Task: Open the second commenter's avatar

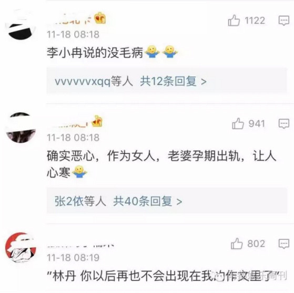Action: (x=21, y=128)
